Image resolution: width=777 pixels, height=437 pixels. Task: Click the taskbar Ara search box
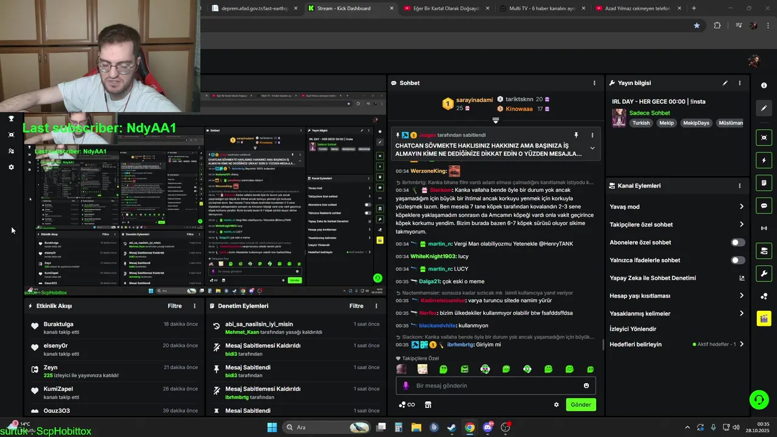(x=327, y=427)
